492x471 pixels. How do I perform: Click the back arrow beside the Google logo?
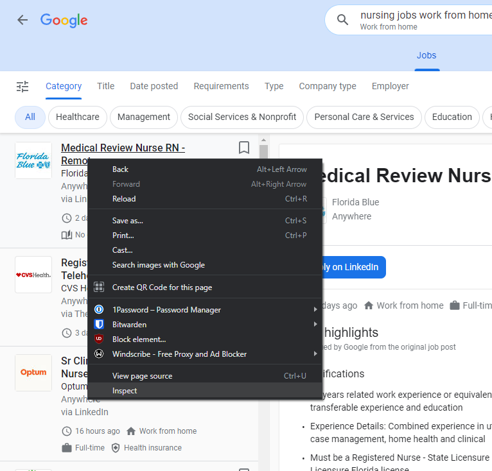coord(22,20)
